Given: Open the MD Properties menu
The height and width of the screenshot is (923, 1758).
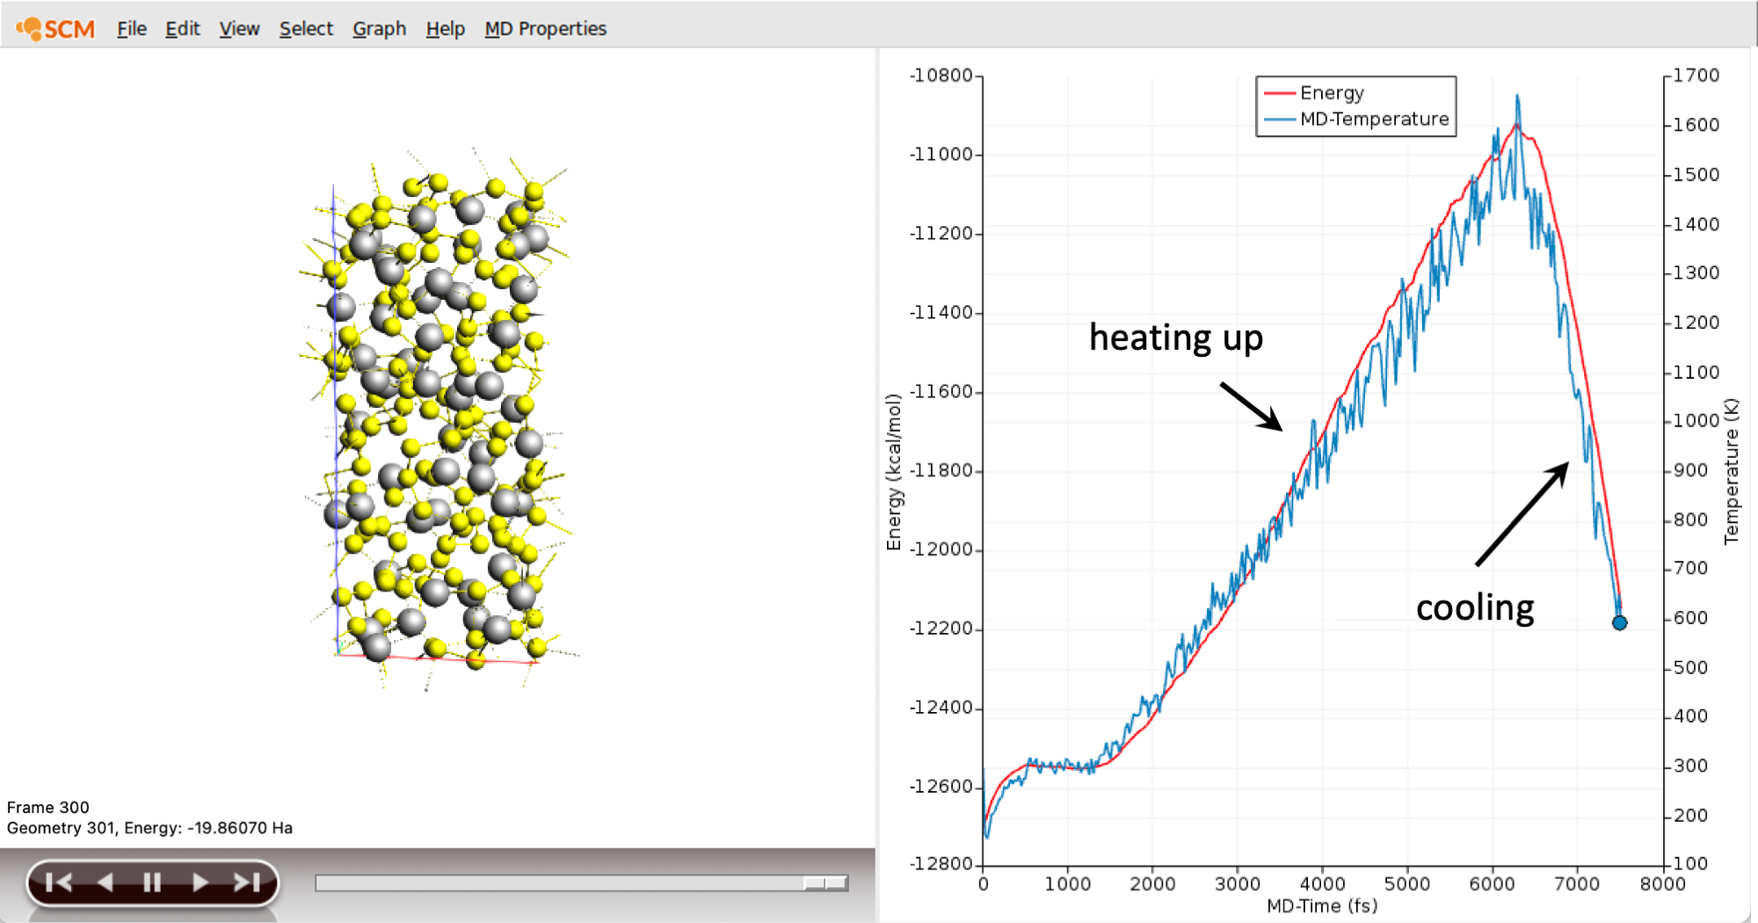Looking at the screenshot, I should tap(545, 28).
